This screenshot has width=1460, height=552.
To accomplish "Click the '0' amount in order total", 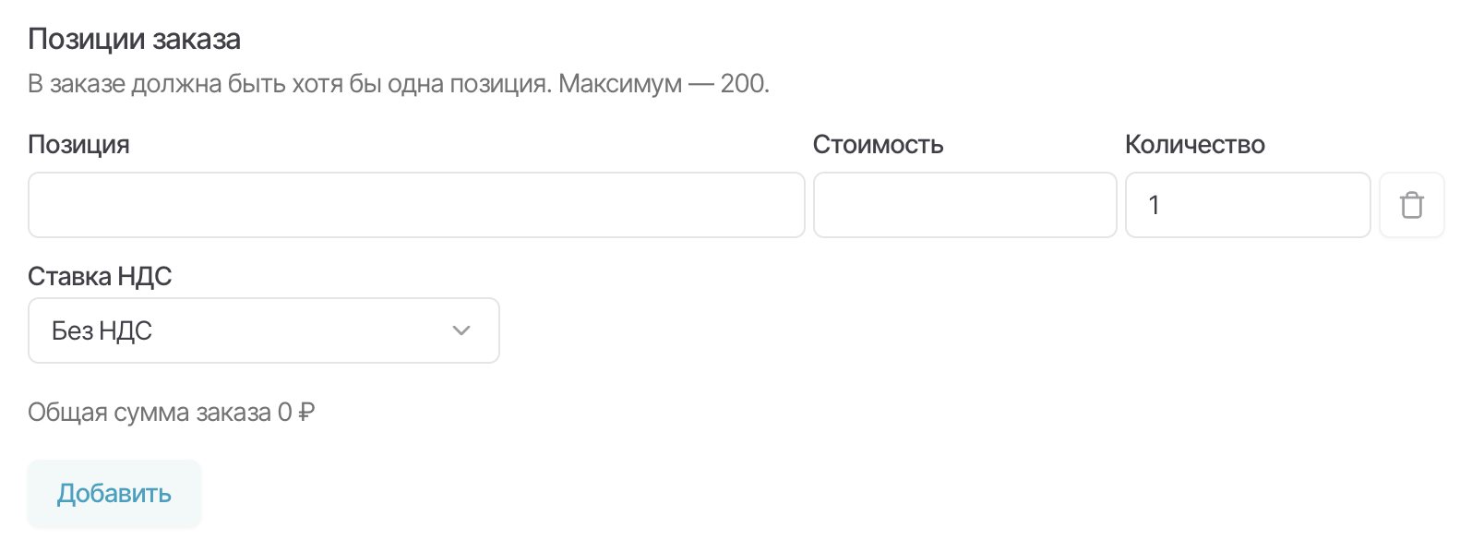I will click(284, 412).
